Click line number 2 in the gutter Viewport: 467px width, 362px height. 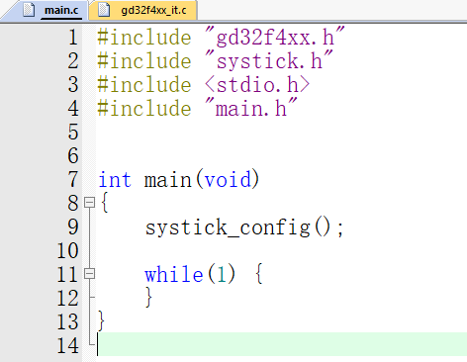73,60
